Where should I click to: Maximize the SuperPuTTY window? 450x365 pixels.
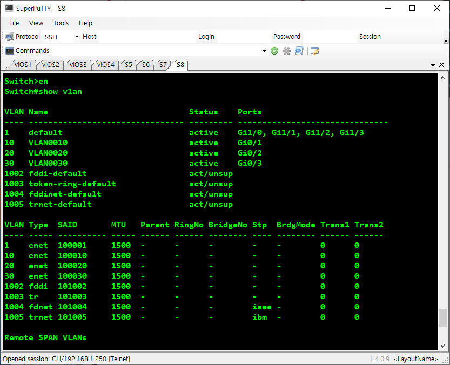[412, 8]
